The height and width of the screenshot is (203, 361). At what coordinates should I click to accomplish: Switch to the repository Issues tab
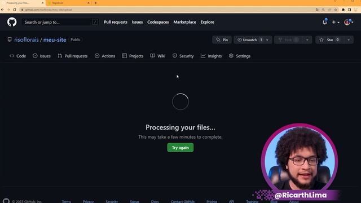point(42,56)
